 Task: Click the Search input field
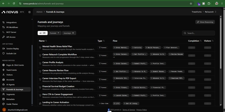198,33
